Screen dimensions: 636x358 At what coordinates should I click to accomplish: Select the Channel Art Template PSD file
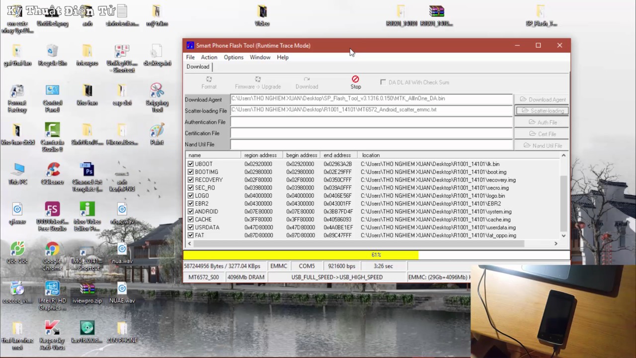[x=87, y=178]
